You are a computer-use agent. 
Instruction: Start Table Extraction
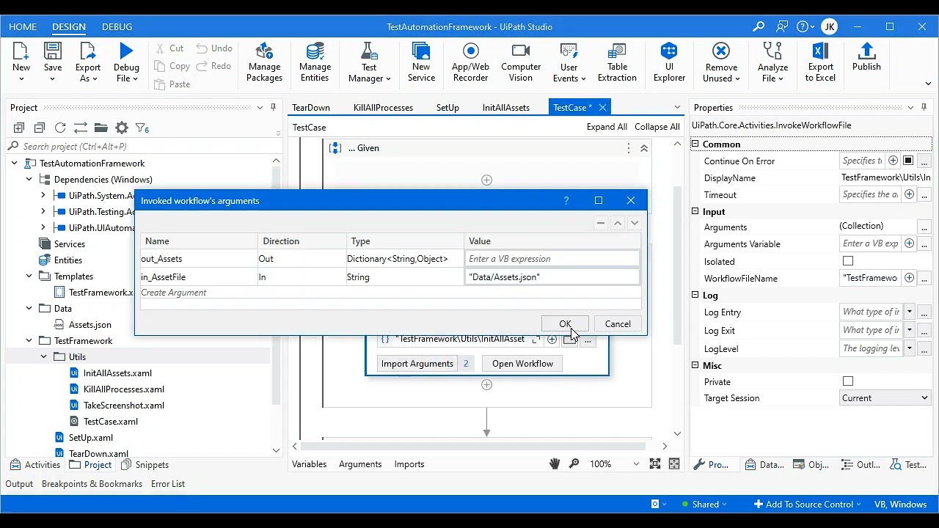[617, 52]
